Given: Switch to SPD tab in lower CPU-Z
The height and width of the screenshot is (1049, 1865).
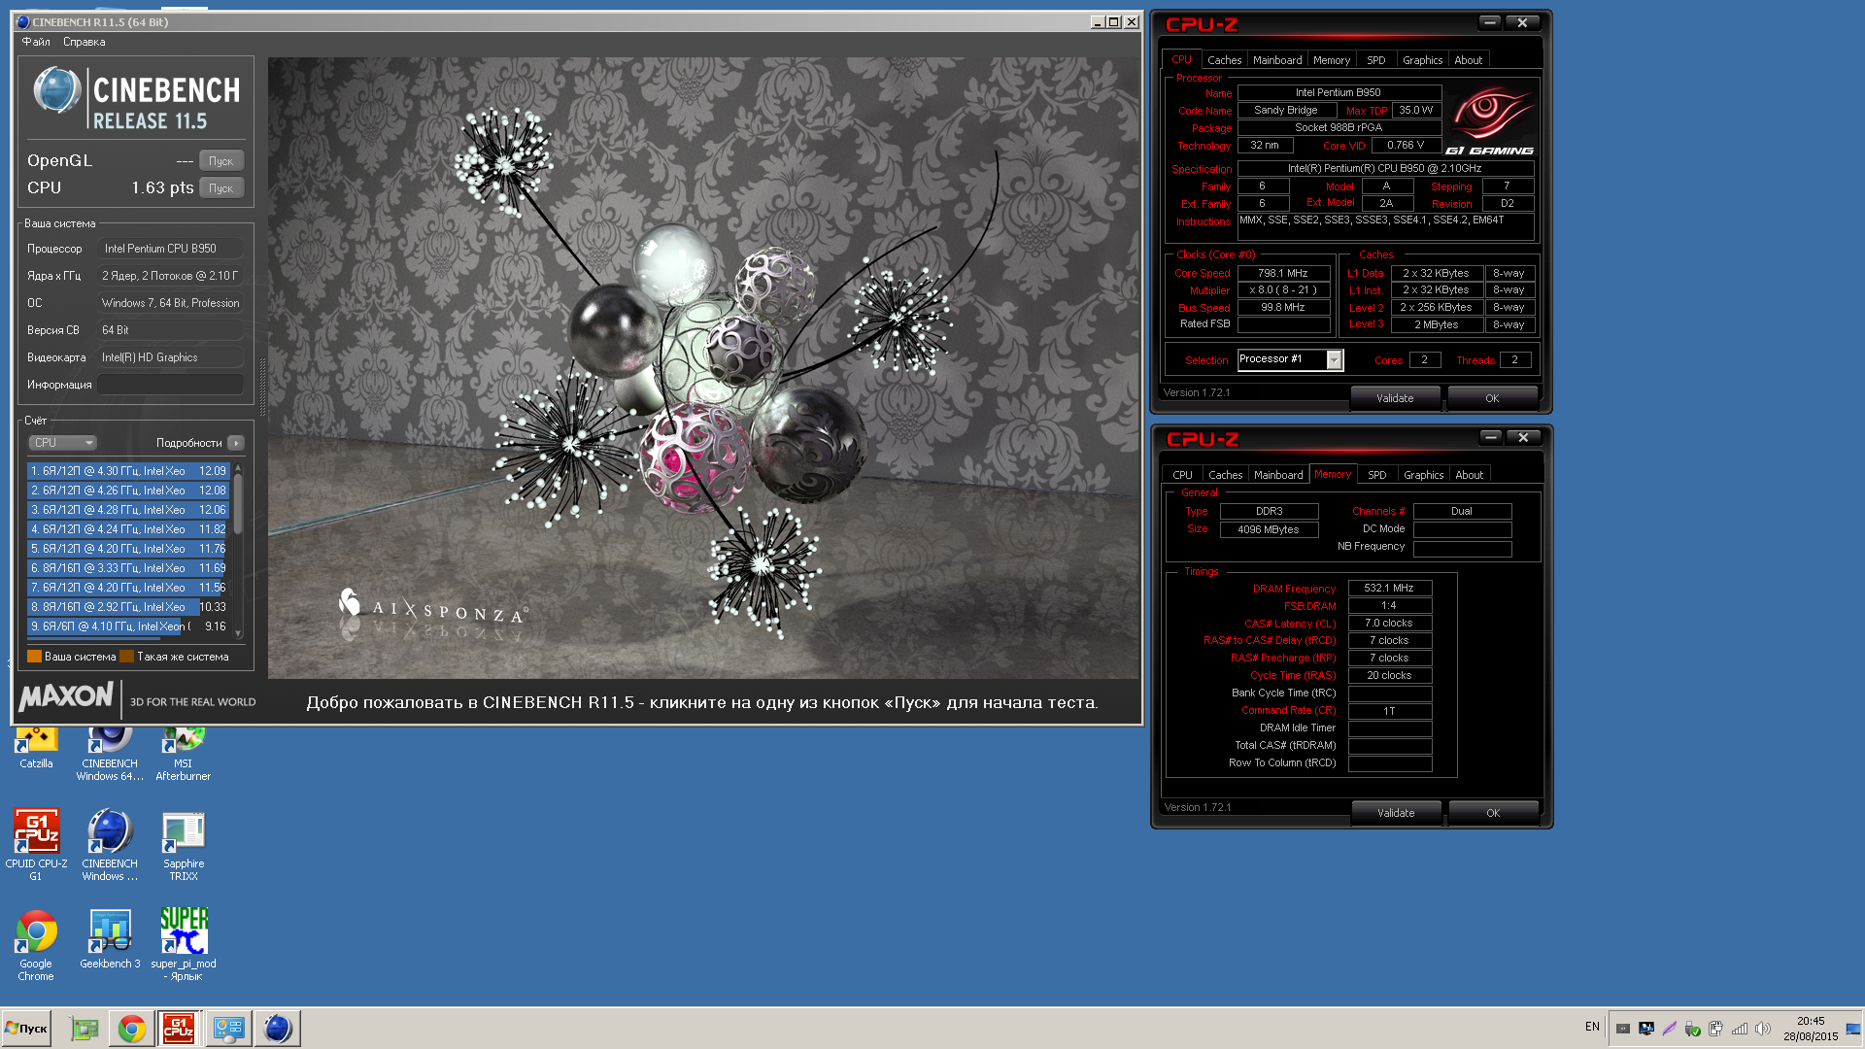Looking at the screenshot, I should click(1377, 475).
